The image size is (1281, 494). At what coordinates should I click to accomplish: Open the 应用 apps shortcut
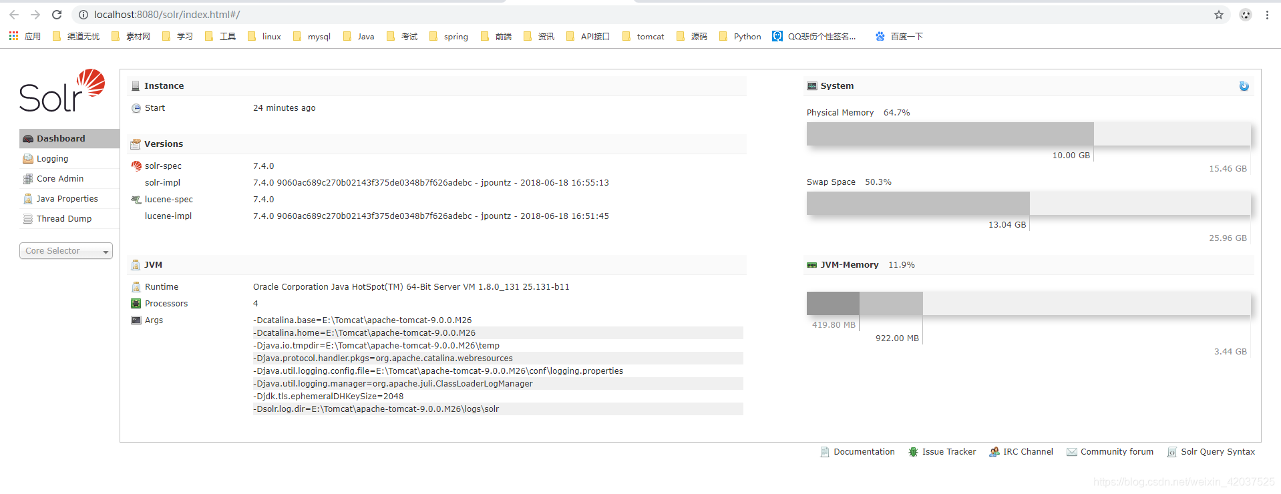(25, 36)
